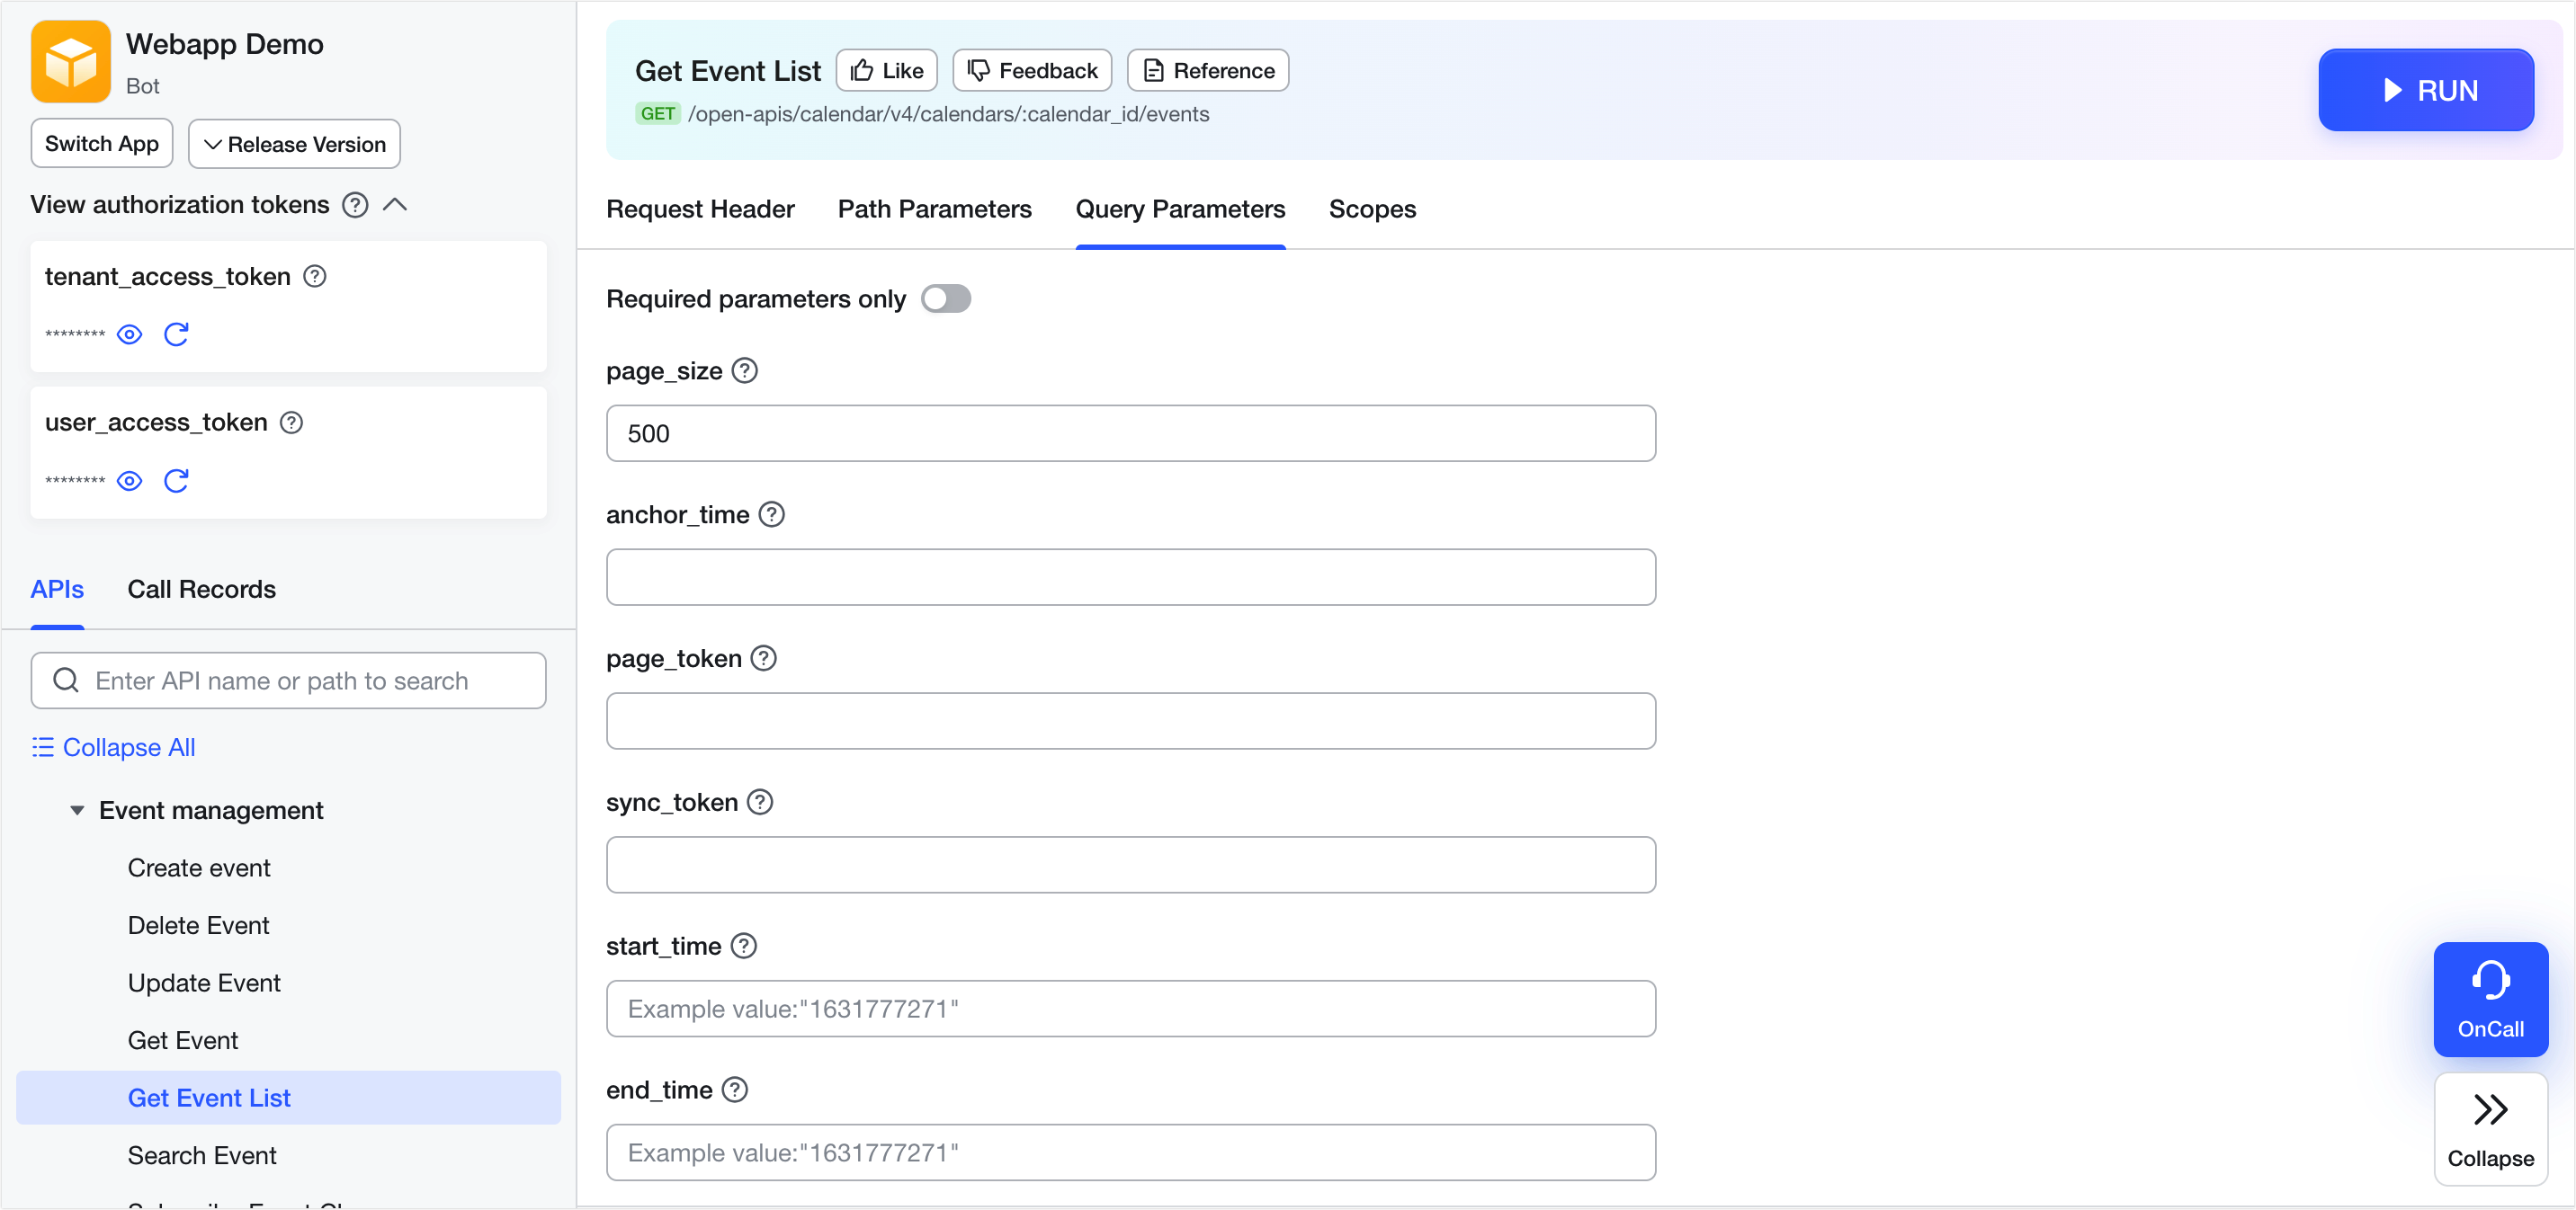Click the Switch App button
The height and width of the screenshot is (1210, 2576).
[102, 144]
